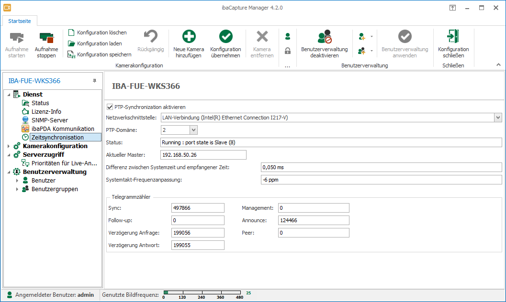Open the PTP-Domäne dropdown
This screenshot has height=302, width=506.
pyautogui.click(x=193, y=130)
